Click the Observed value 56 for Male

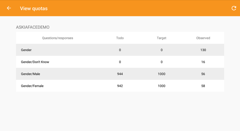click(x=203, y=74)
